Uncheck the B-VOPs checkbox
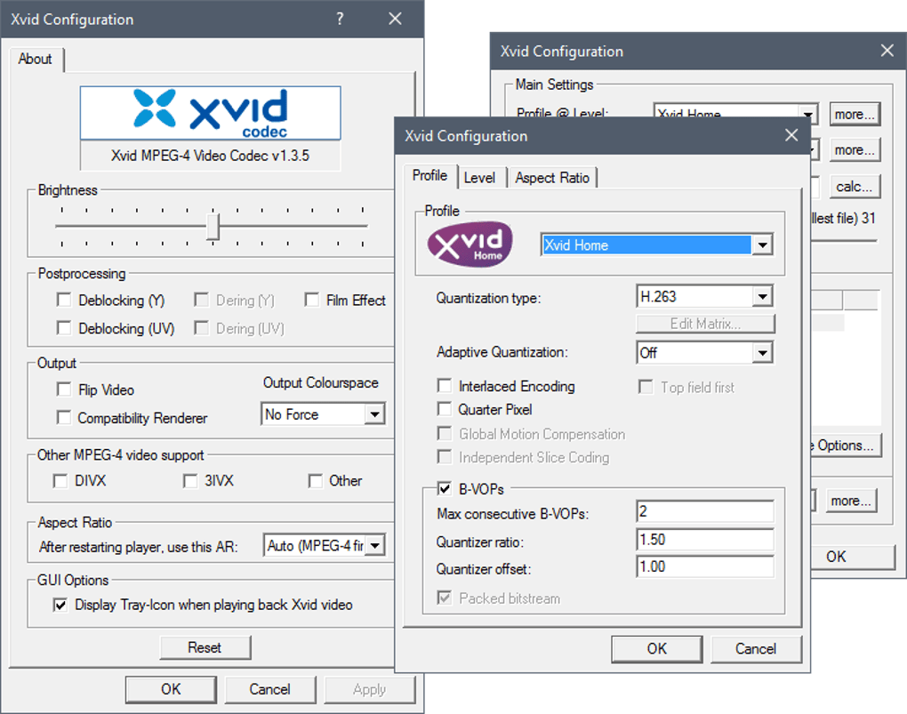Viewport: 907px width, 714px height. [x=445, y=489]
